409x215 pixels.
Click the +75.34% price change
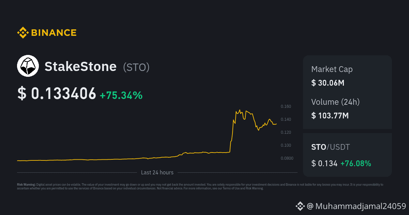(121, 95)
